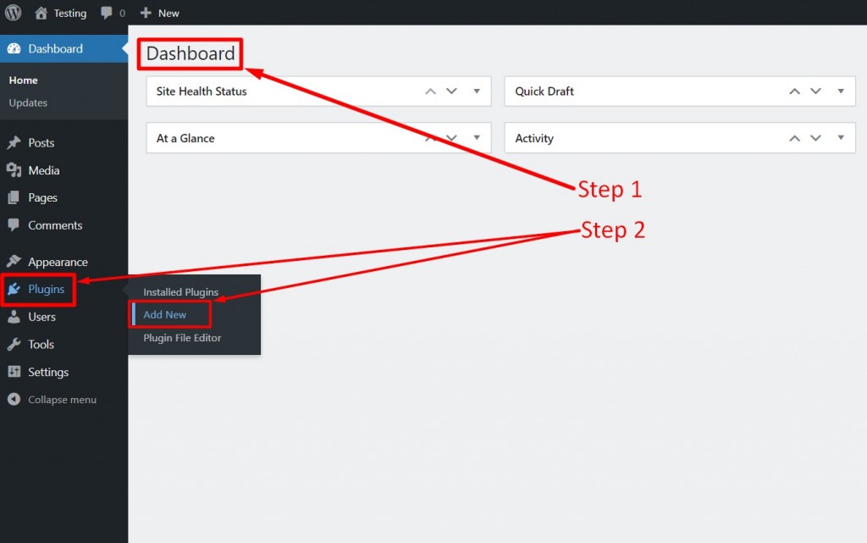
Task: Open Home under Dashboard
Action: [23, 80]
